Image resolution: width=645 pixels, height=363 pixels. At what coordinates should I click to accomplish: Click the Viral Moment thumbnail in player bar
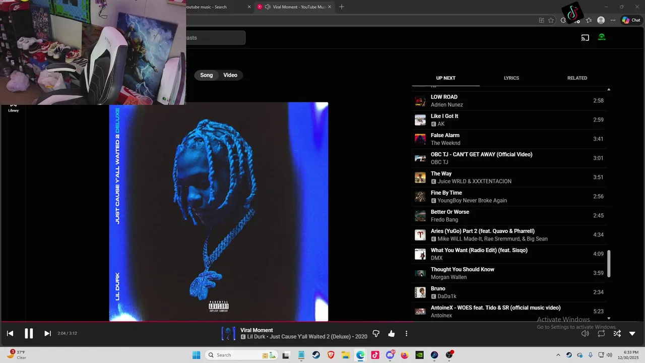pyautogui.click(x=228, y=333)
